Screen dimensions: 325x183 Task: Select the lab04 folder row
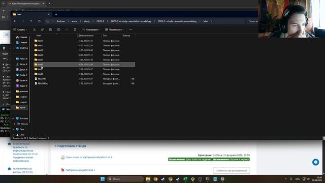point(84,55)
